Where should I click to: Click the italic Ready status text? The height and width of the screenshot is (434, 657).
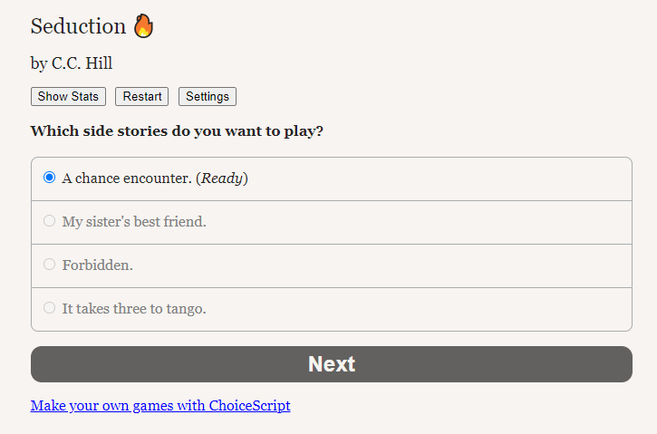pyautogui.click(x=222, y=178)
